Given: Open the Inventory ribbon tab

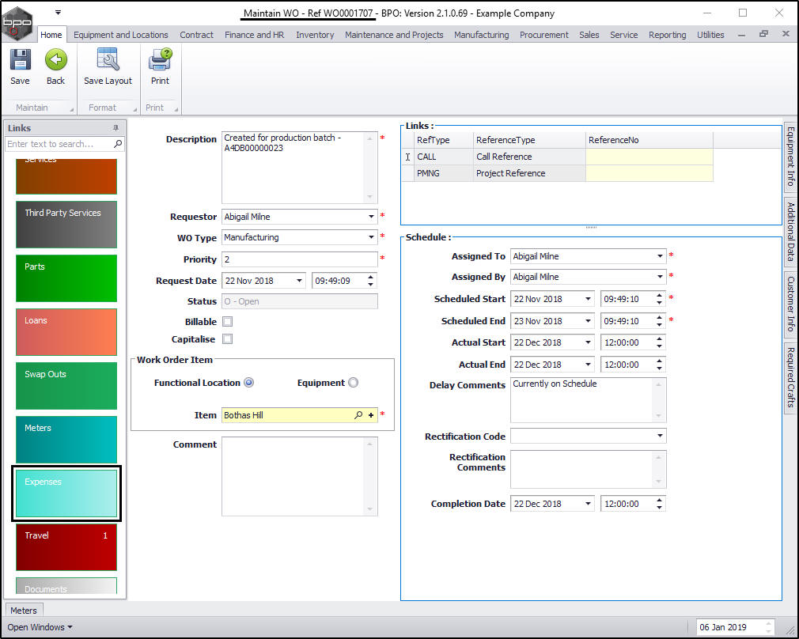Looking at the screenshot, I should 315,35.
